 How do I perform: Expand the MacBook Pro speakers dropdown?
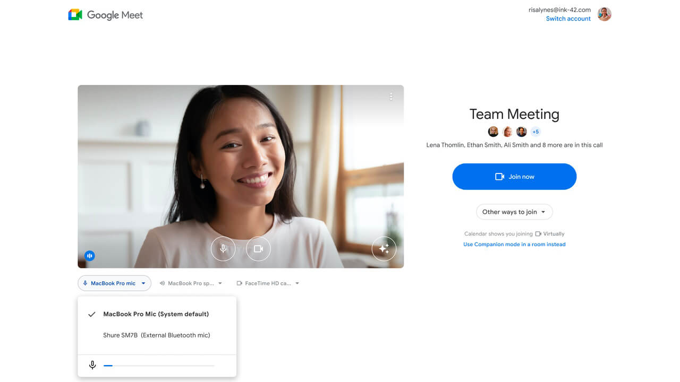pos(191,283)
